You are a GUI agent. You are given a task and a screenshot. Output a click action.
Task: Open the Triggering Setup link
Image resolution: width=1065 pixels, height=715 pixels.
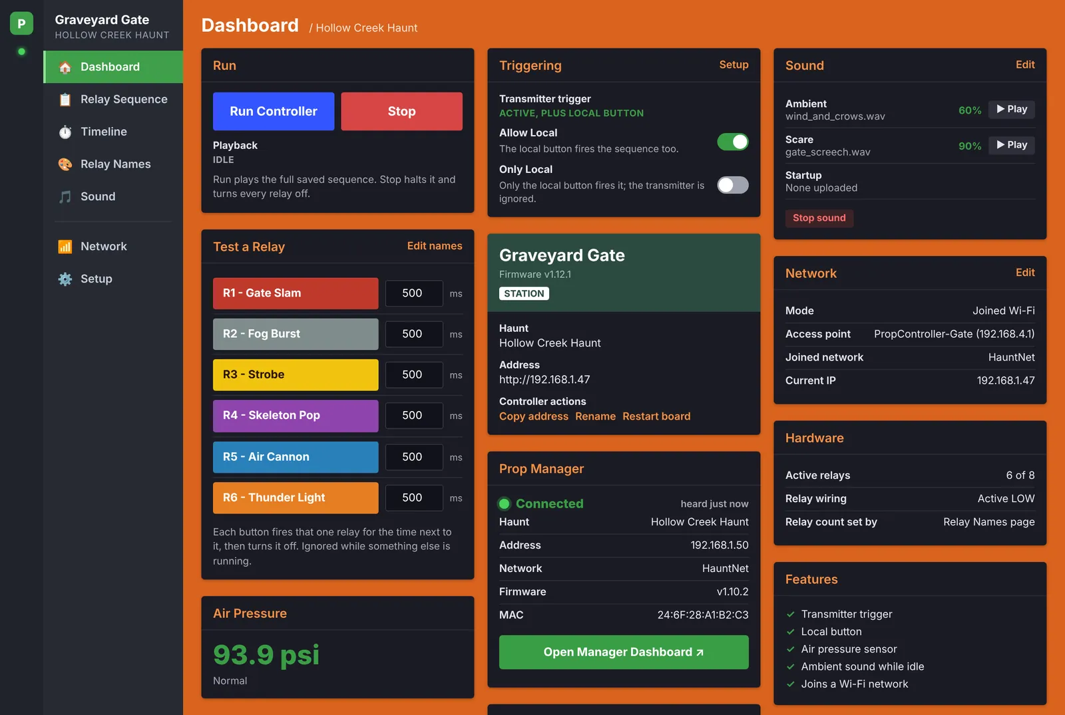[734, 65]
